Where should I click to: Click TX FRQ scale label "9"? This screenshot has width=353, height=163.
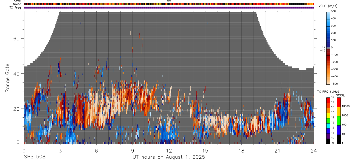[x=332, y=143]
